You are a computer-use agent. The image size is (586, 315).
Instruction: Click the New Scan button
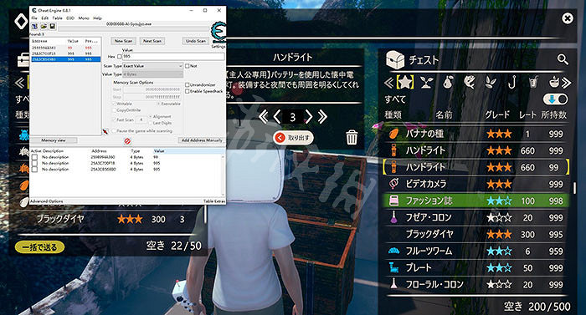[123, 41]
